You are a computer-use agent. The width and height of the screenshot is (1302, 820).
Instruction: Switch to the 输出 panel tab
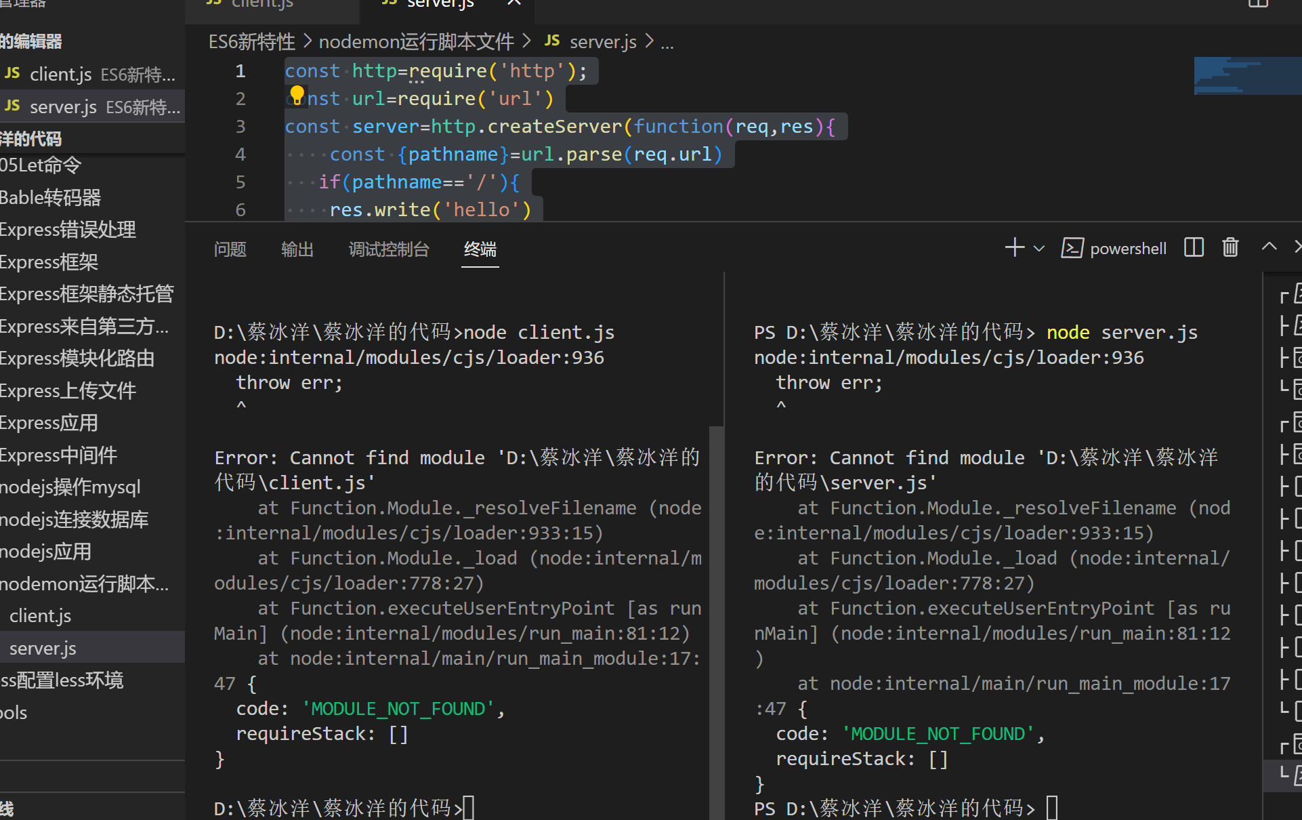[x=297, y=249]
